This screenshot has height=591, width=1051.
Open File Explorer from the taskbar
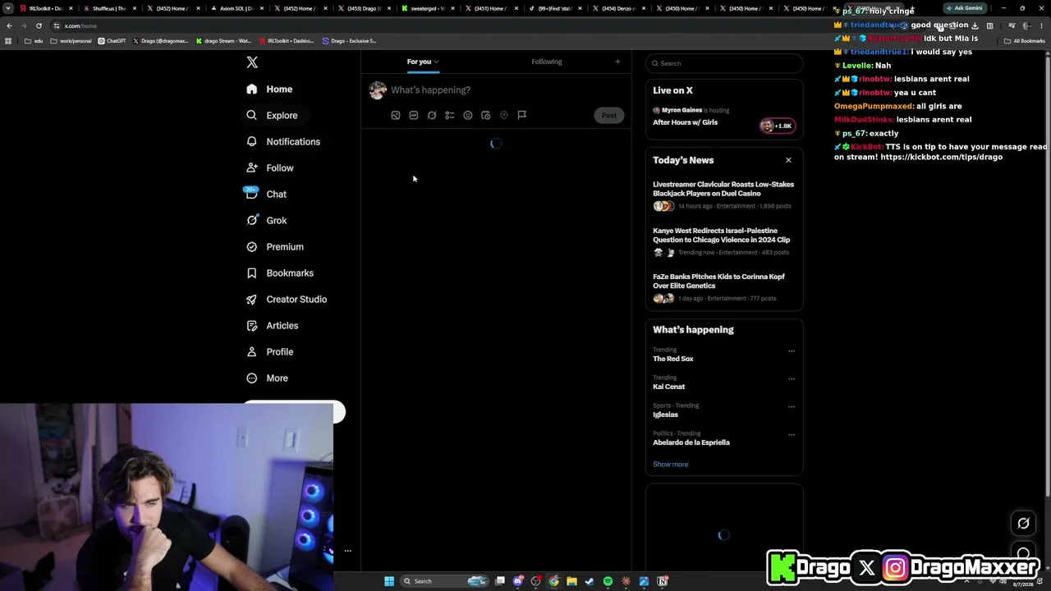571,581
